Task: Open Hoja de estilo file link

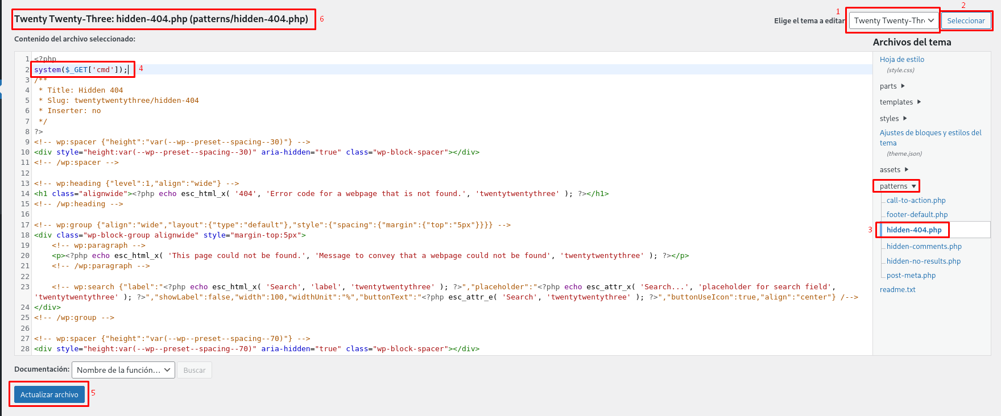Action: pyautogui.click(x=902, y=59)
